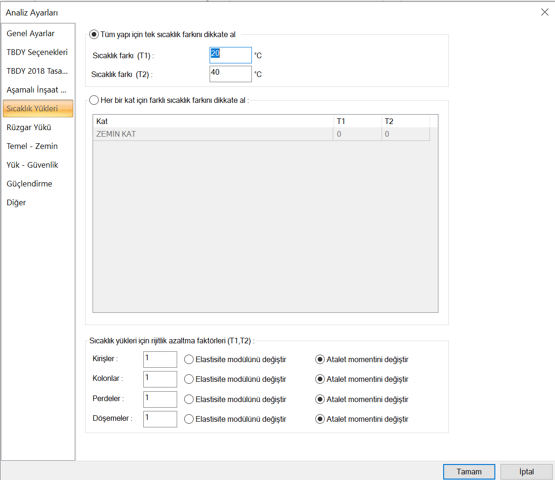Open the Güçlendirme section

click(x=30, y=184)
